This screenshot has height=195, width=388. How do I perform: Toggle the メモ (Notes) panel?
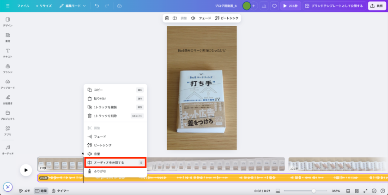click(x=24, y=191)
